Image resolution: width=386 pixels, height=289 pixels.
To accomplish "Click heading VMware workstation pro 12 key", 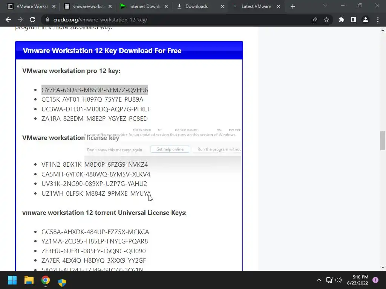I will pos(71,71).
